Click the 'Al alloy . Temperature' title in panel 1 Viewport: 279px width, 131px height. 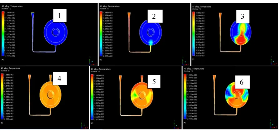[12, 6]
